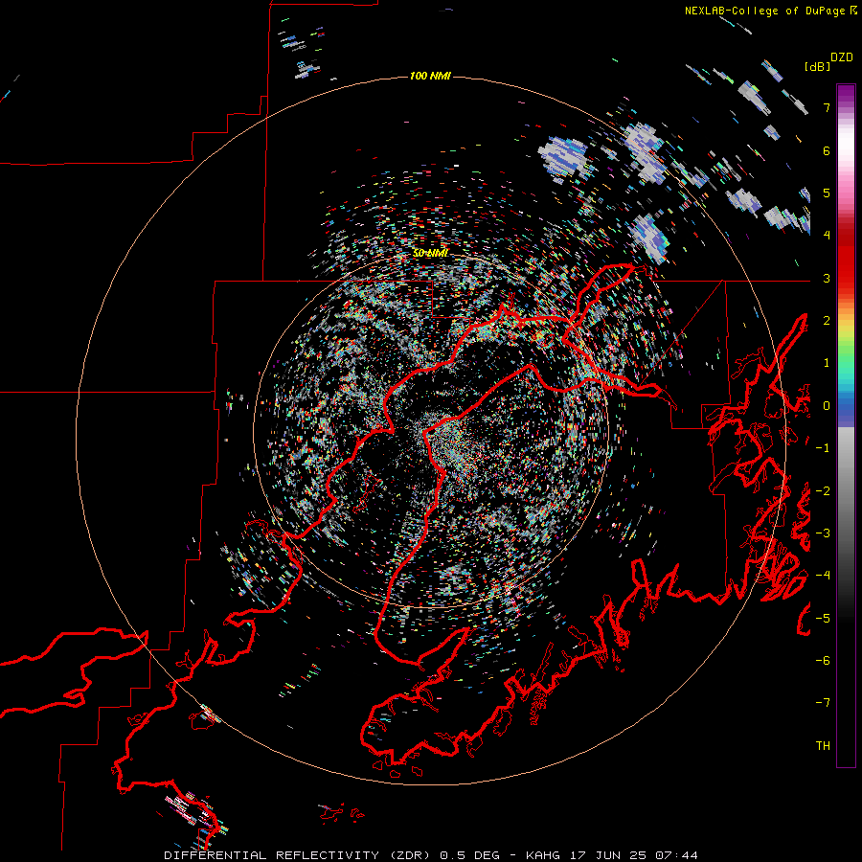Click the 17 JUN 25 date text
The height and width of the screenshot is (862, 862).
coord(608,855)
